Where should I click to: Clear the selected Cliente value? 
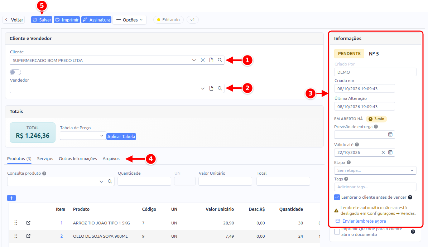coord(202,60)
